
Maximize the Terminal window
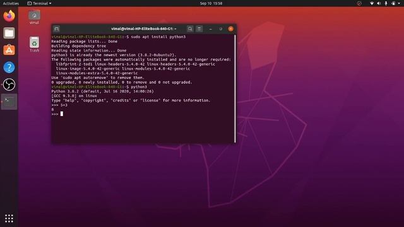221,29
